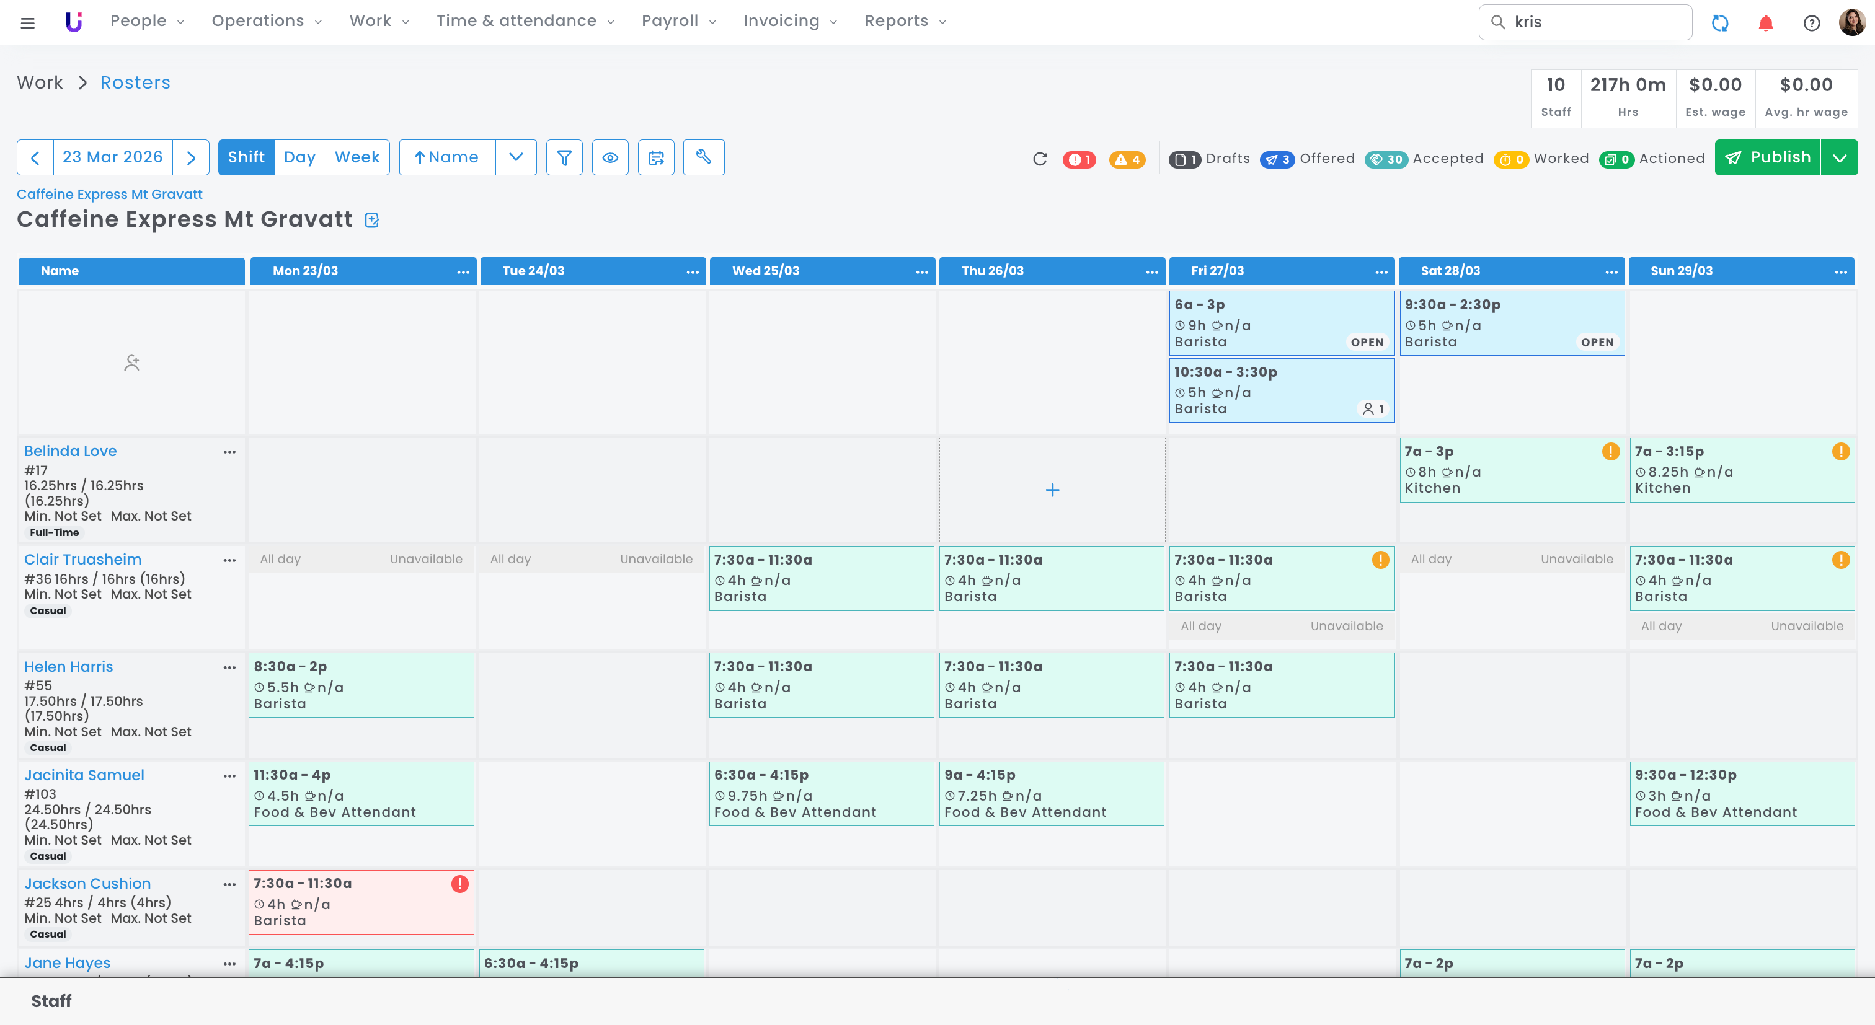Open the Name sort dropdown chevron
This screenshot has width=1875, height=1025.
(515, 157)
